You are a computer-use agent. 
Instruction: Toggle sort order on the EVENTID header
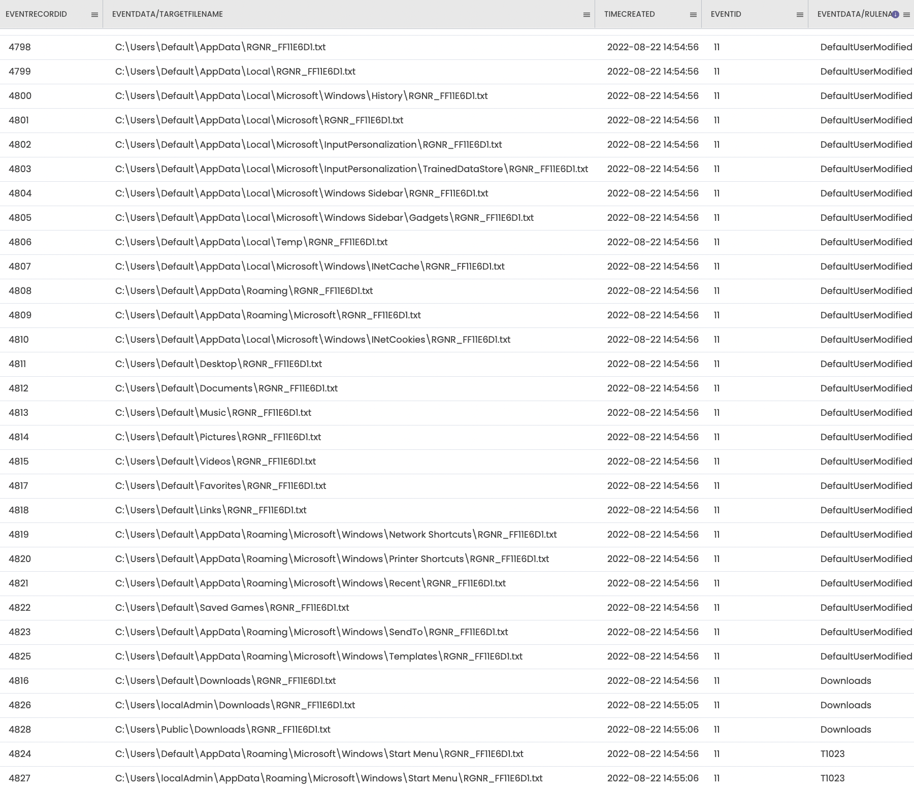[725, 14]
